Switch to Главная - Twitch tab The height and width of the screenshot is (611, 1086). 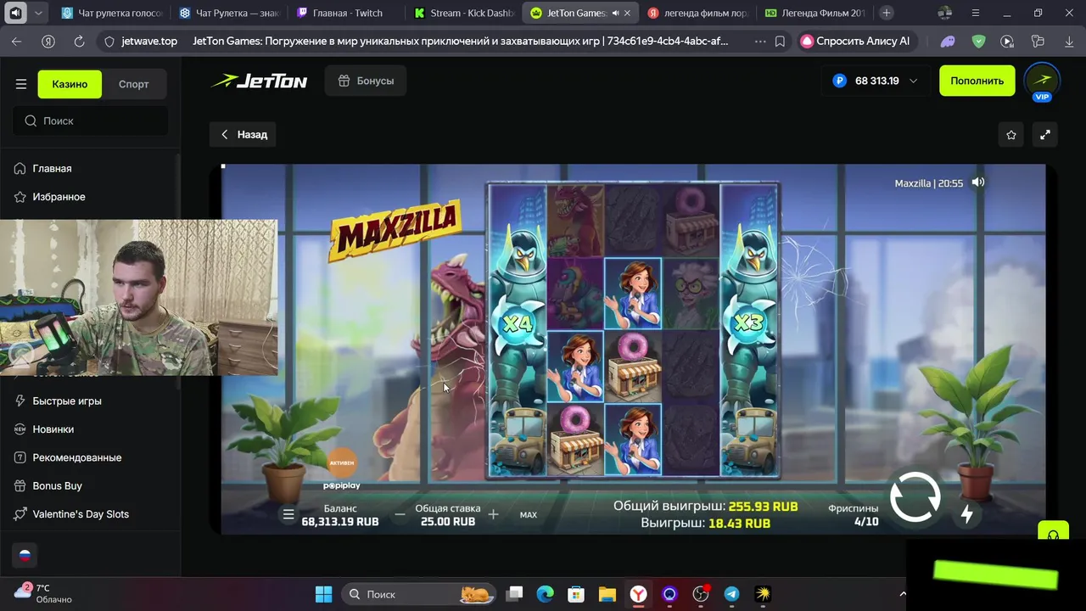[347, 13]
